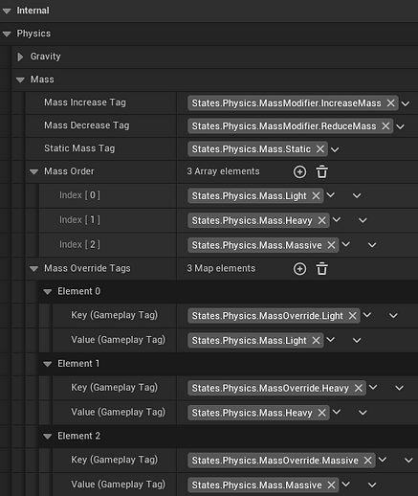Open tag picker beside MassOverride.Heavy key
The image size is (418, 496).
coord(373,388)
